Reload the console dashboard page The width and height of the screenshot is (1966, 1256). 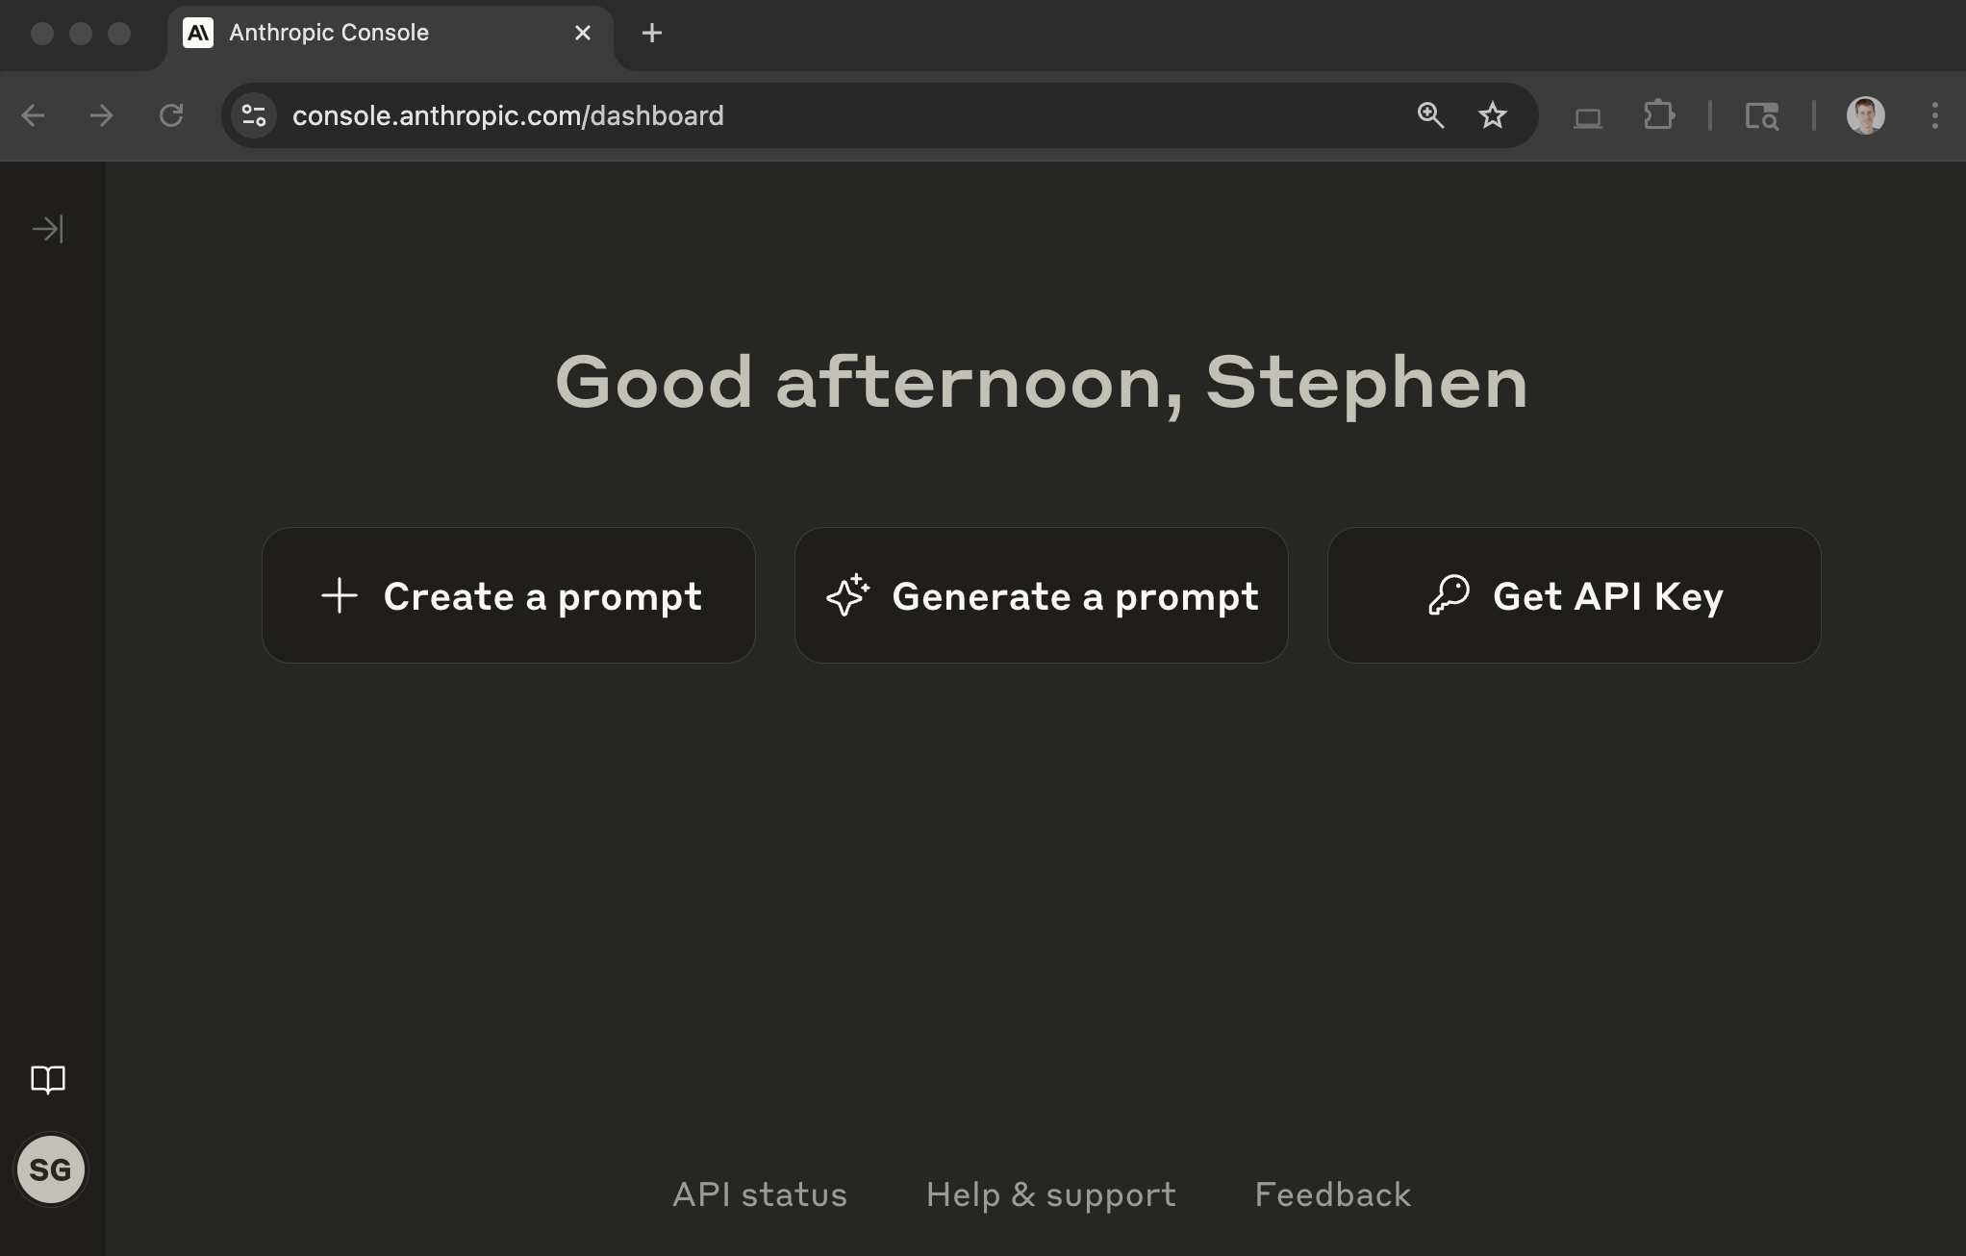(x=171, y=115)
